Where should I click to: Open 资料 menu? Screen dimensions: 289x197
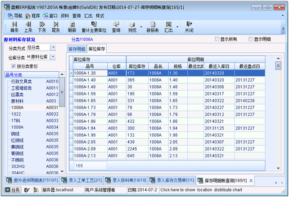(65, 16)
